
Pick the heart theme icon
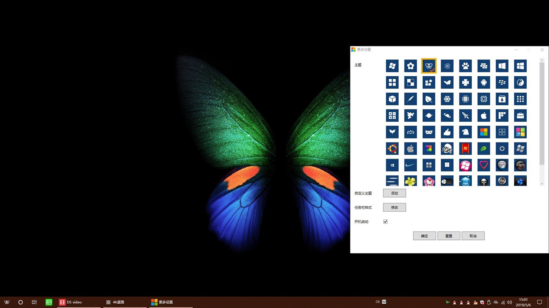tap(483, 165)
